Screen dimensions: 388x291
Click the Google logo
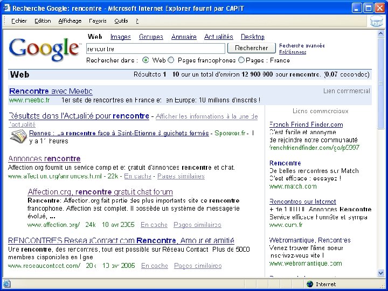click(45, 49)
